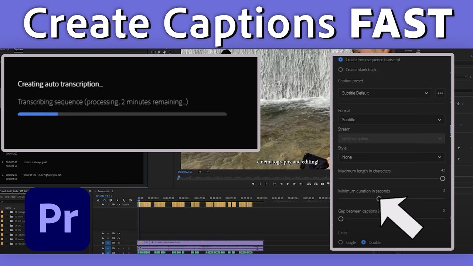Open the Stream dropdown
The width and height of the screenshot is (473, 266).
point(391,139)
